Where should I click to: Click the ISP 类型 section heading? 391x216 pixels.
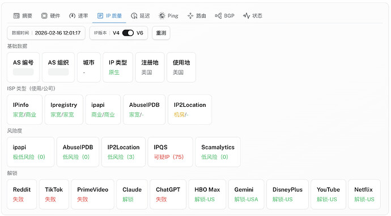click(31, 89)
